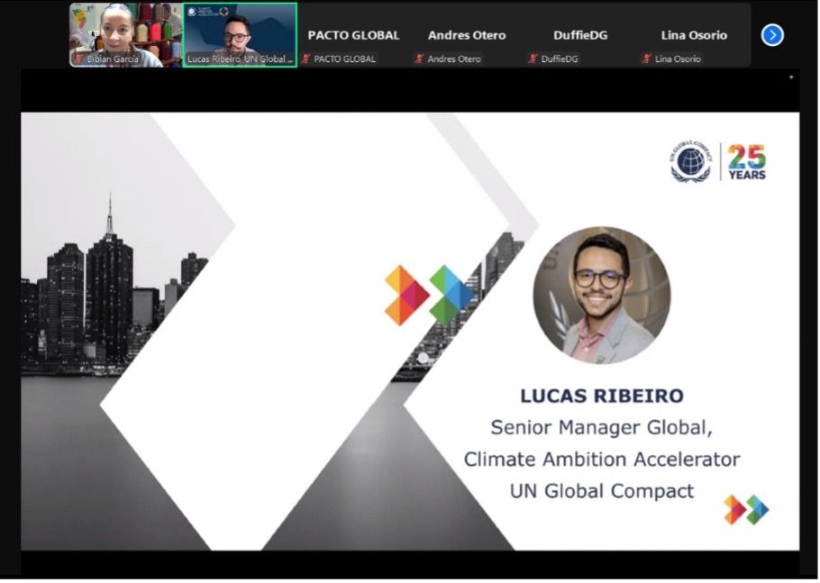Image resolution: width=820 pixels, height=583 pixels.
Task: Click Andres Otero's name label
Action: [x=467, y=36]
